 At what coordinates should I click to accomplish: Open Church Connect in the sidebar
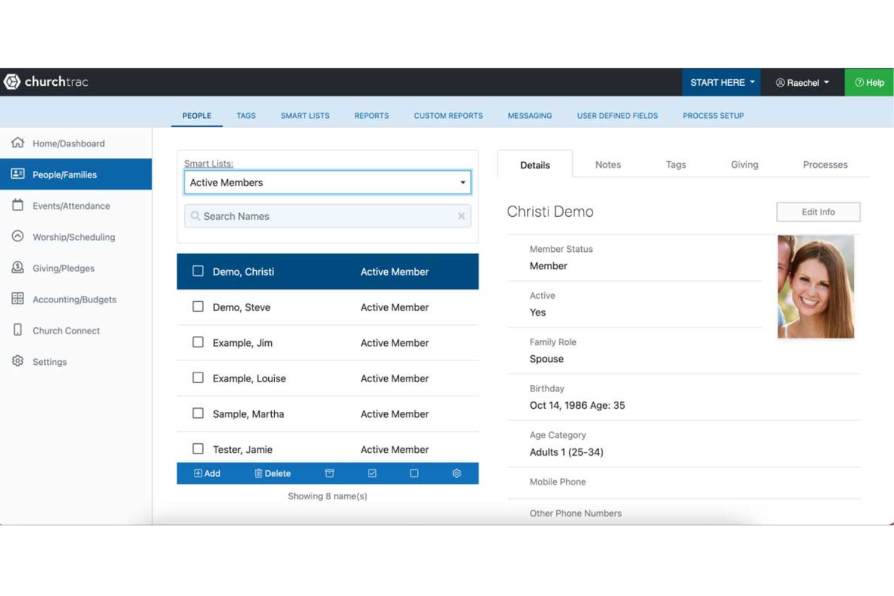pyautogui.click(x=66, y=330)
